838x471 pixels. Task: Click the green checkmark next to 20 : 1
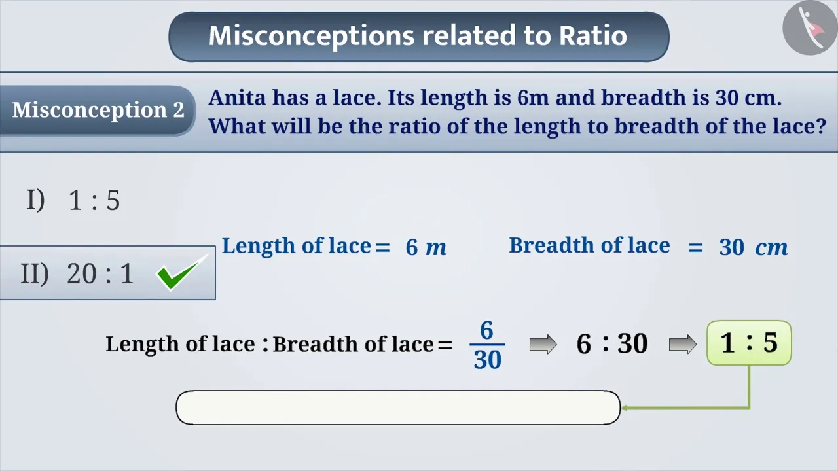[x=181, y=273]
